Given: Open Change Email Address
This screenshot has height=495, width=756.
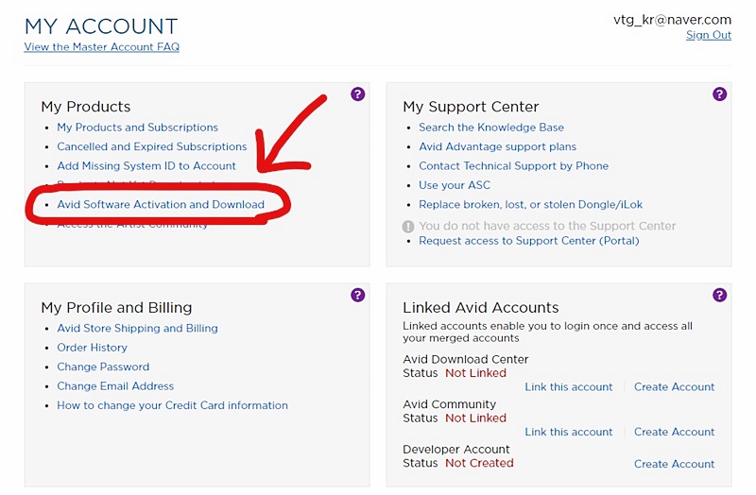Looking at the screenshot, I should [115, 386].
